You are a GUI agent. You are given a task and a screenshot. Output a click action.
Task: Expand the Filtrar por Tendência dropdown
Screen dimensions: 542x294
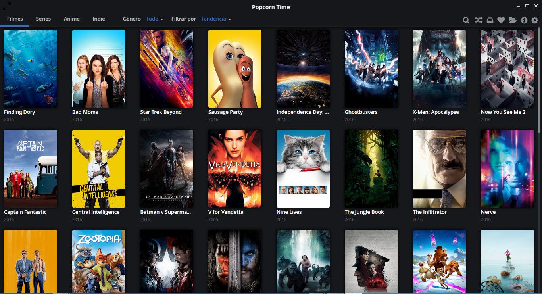(216, 19)
